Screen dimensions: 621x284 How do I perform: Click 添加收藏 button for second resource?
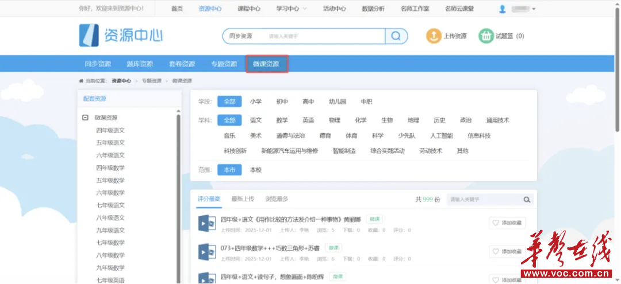(507, 251)
